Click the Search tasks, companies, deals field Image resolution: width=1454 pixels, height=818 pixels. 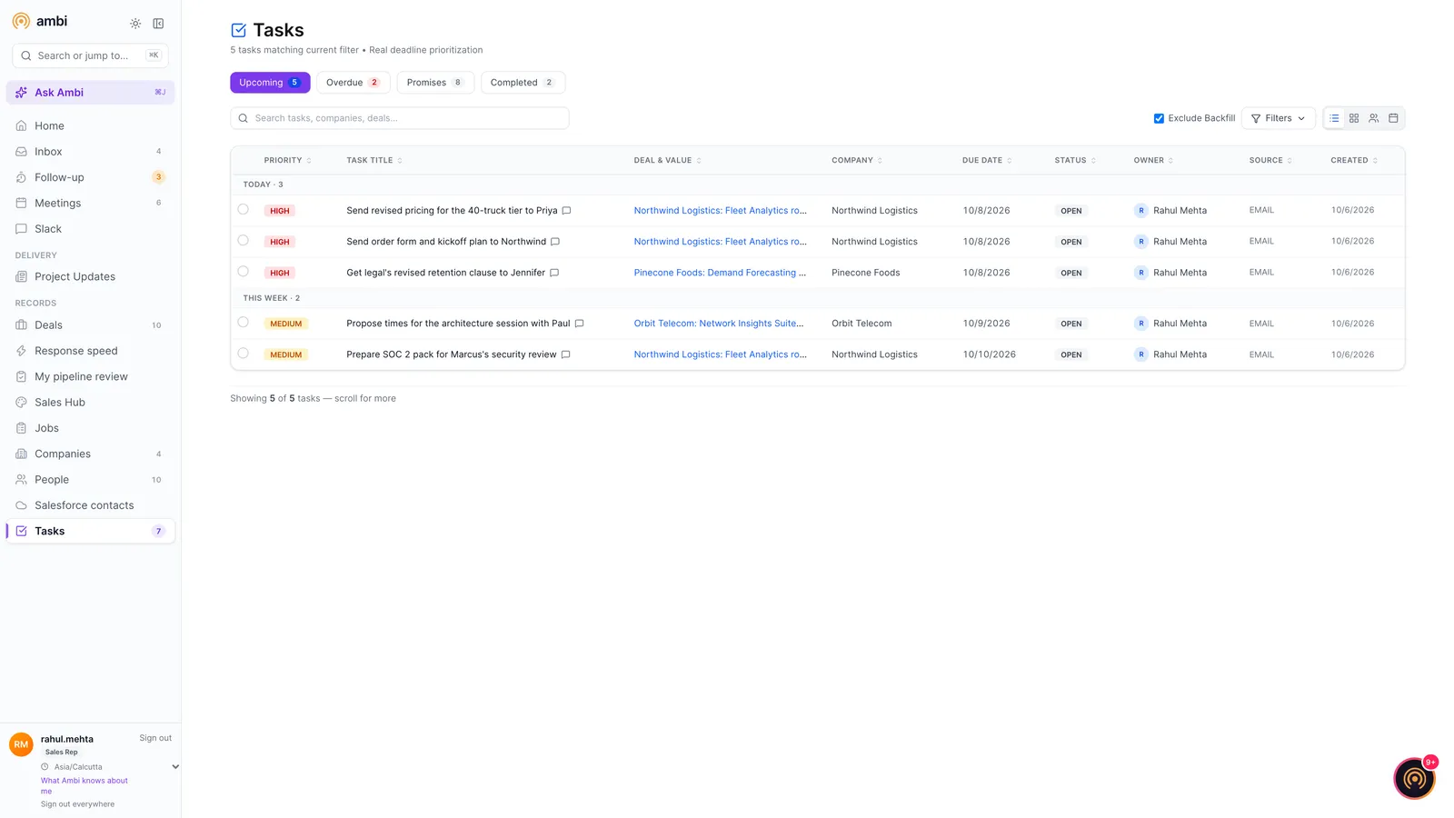tap(400, 118)
